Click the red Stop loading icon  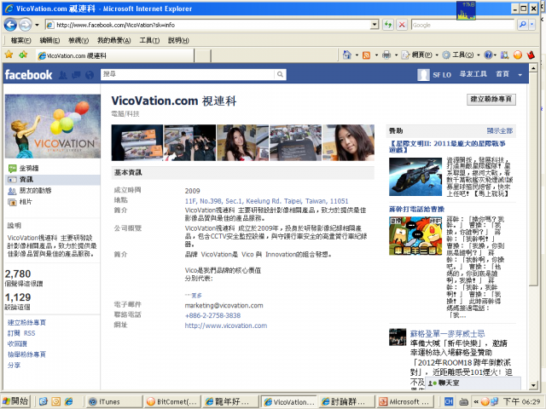[x=402, y=25]
